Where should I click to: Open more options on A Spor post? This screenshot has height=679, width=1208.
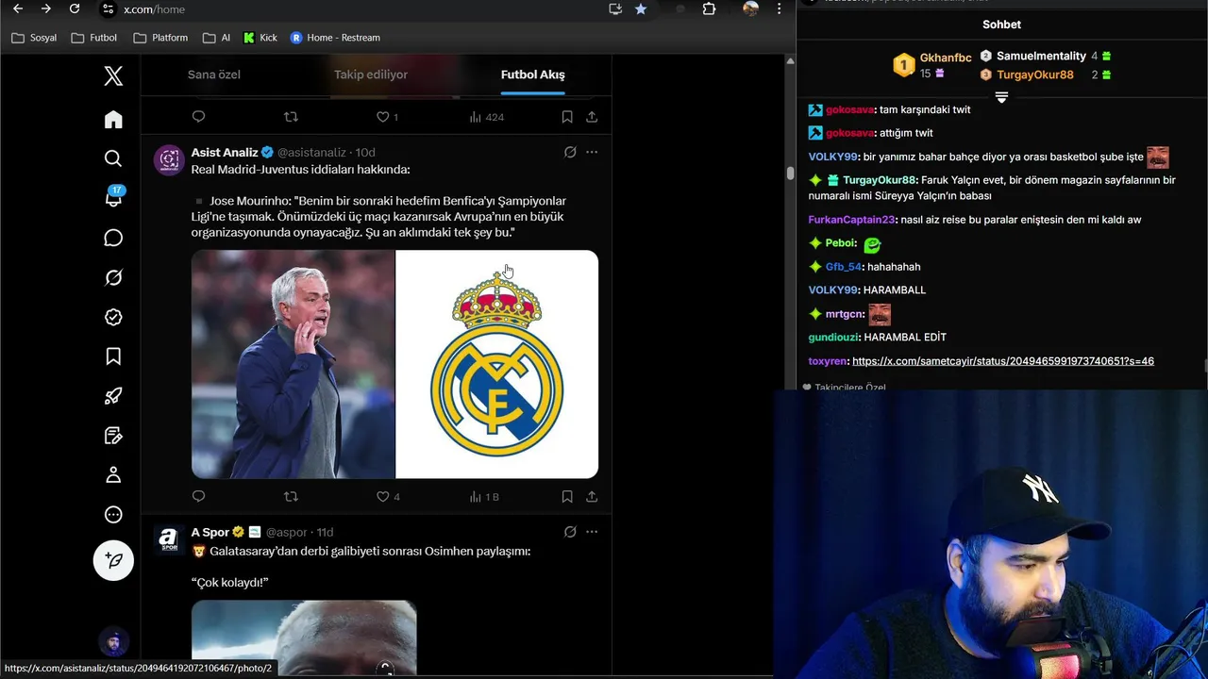[592, 532]
